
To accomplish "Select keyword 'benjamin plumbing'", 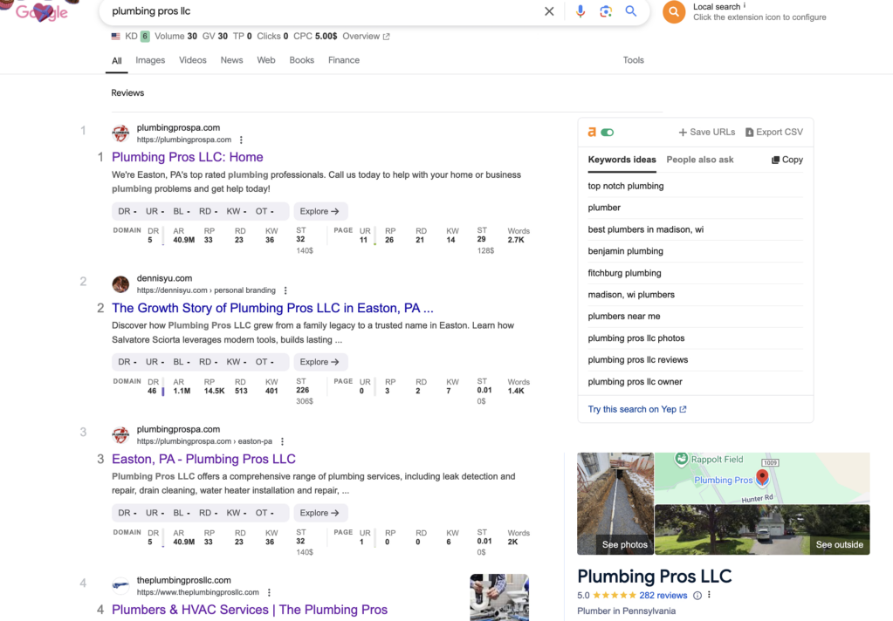I will click(625, 251).
